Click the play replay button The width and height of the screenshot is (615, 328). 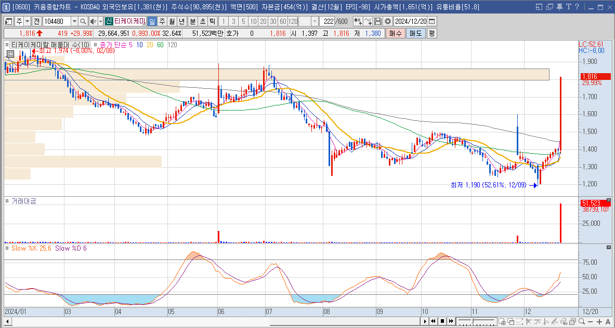click(424, 321)
